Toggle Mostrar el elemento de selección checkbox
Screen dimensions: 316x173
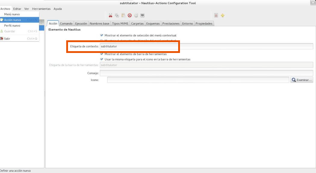[102, 35]
